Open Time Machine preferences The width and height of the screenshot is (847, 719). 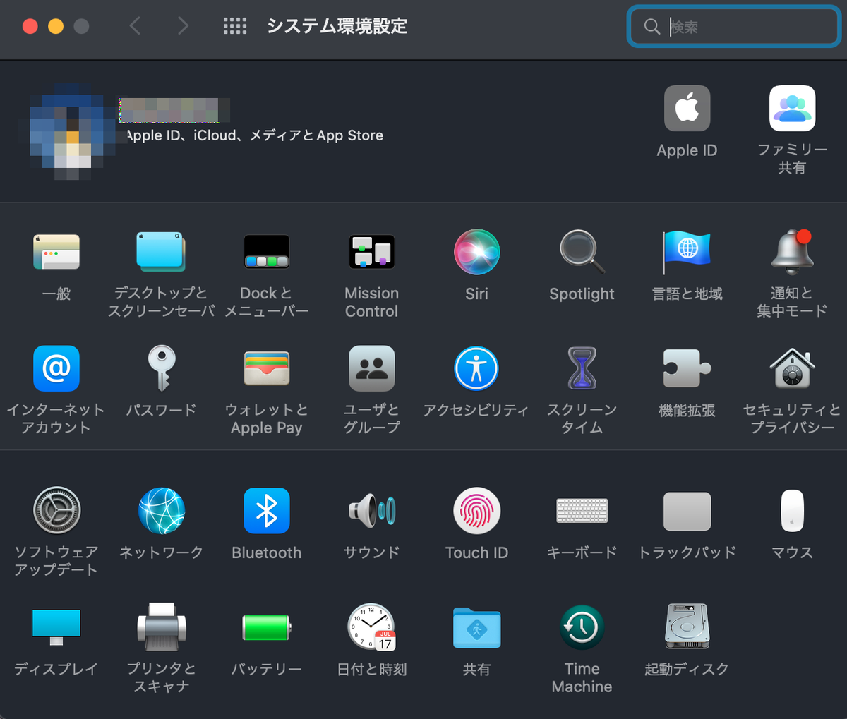[x=582, y=627]
